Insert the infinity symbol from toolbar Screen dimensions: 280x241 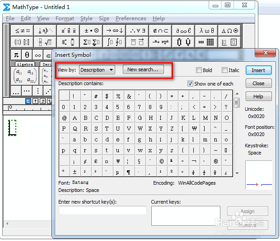pos(37,55)
